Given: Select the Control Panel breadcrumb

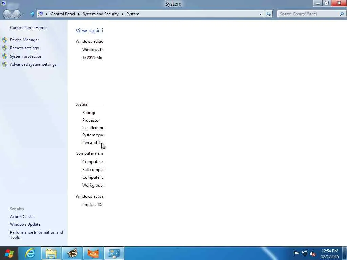Looking at the screenshot, I should coord(63,14).
